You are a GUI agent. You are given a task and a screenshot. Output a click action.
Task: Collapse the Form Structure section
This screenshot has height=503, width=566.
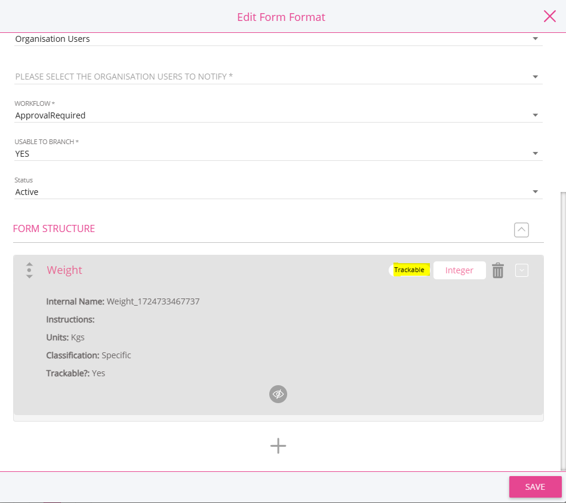(521, 230)
